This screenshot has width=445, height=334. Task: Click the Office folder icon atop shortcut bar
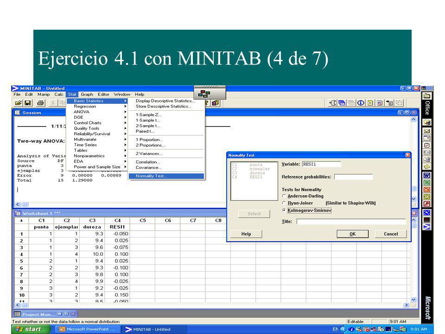(x=427, y=96)
